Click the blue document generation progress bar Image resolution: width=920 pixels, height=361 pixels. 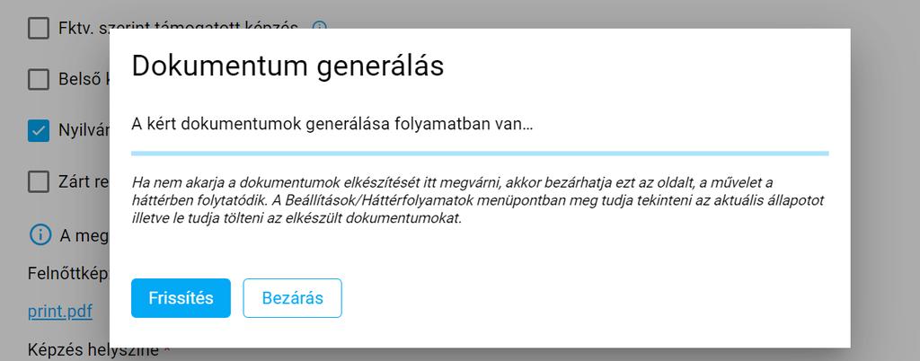tap(480, 154)
